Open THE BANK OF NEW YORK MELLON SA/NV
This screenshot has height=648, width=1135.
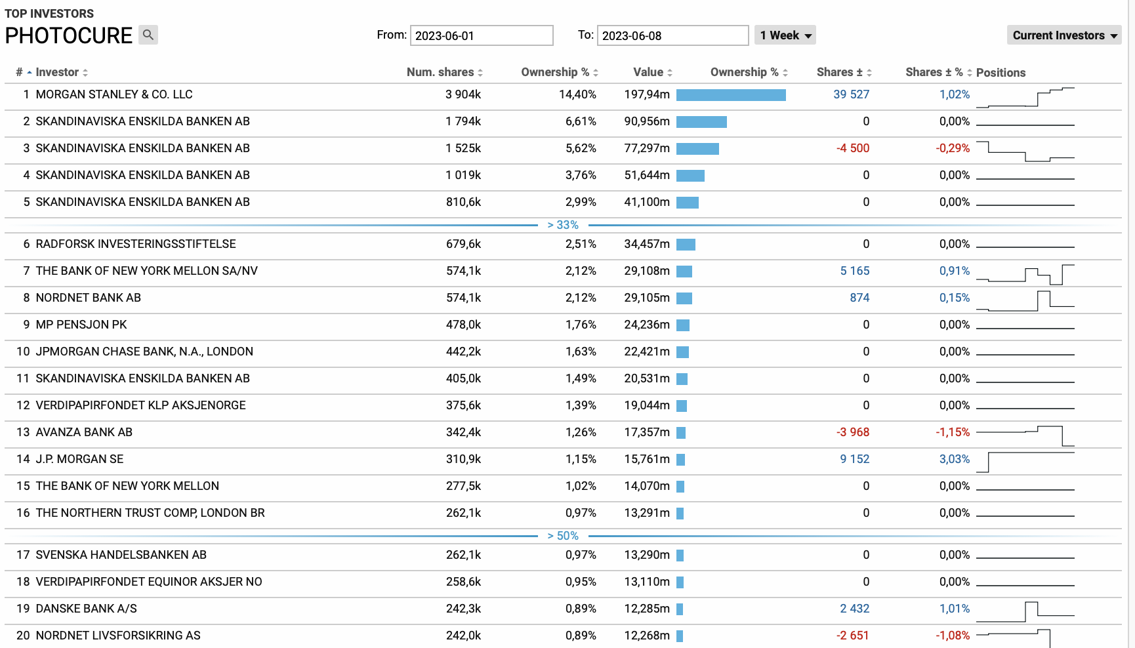pos(147,271)
